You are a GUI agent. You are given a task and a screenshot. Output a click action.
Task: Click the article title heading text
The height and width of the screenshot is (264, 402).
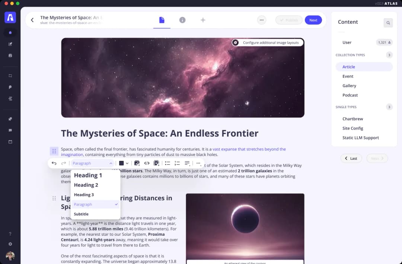coord(159,133)
